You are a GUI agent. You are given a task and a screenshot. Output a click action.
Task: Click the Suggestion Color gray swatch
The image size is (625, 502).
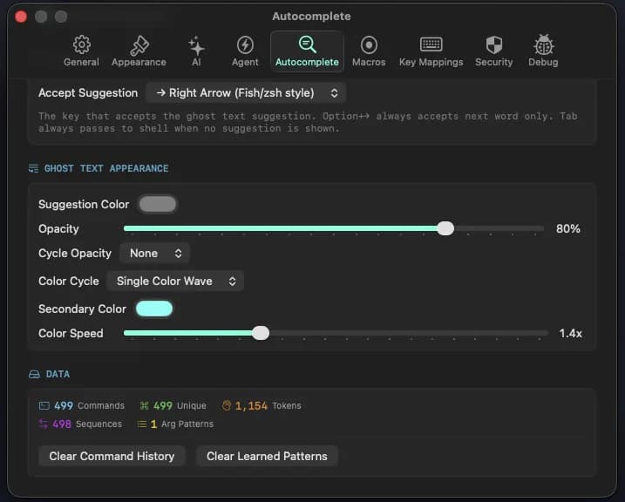pos(158,205)
